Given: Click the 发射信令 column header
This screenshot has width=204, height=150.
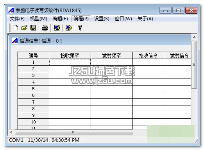Looking at the screenshot, I should pyautogui.click(x=177, y=55).
